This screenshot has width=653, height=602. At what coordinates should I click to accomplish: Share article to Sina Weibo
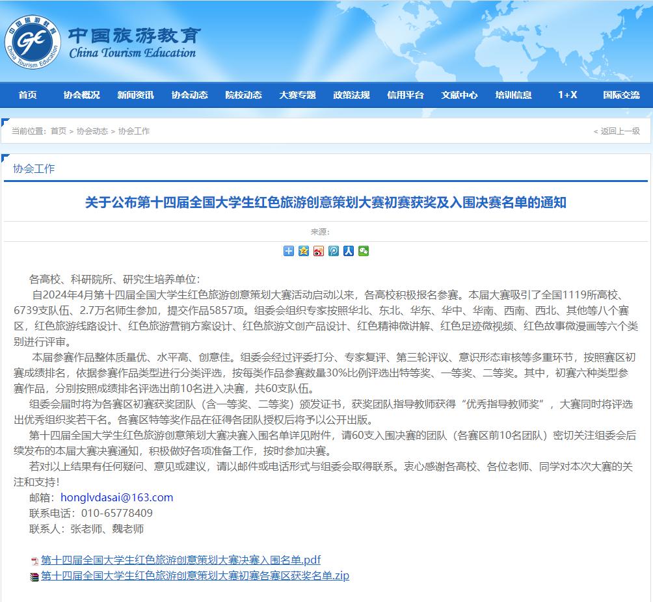pyautogui.click(x=319, y=251)
